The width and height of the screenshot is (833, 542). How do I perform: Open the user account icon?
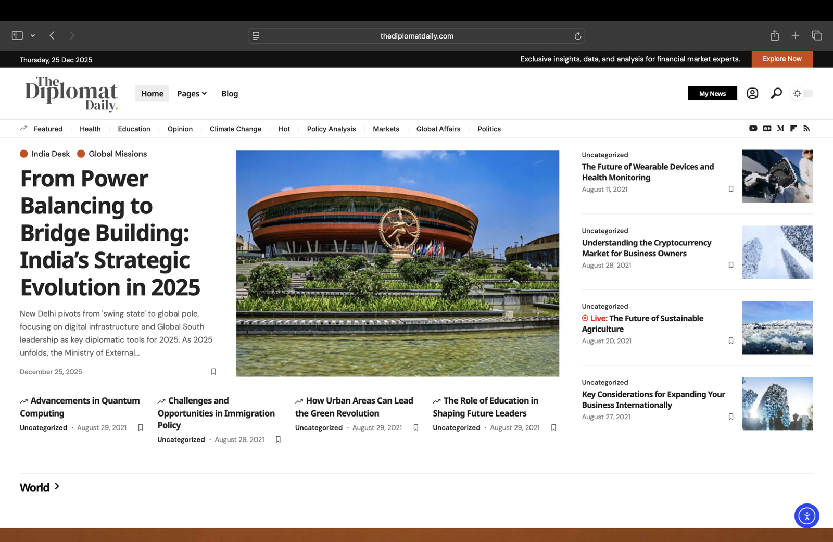(x=752, y=93)
